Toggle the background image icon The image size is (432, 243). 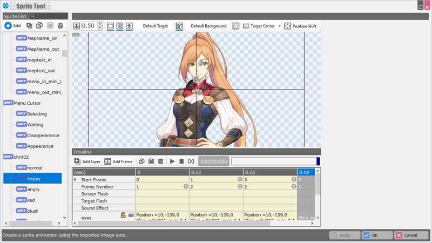tap(179, 26)
